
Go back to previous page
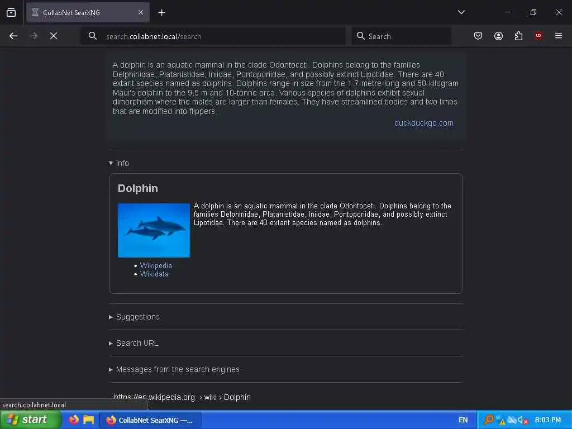(13, 36)
